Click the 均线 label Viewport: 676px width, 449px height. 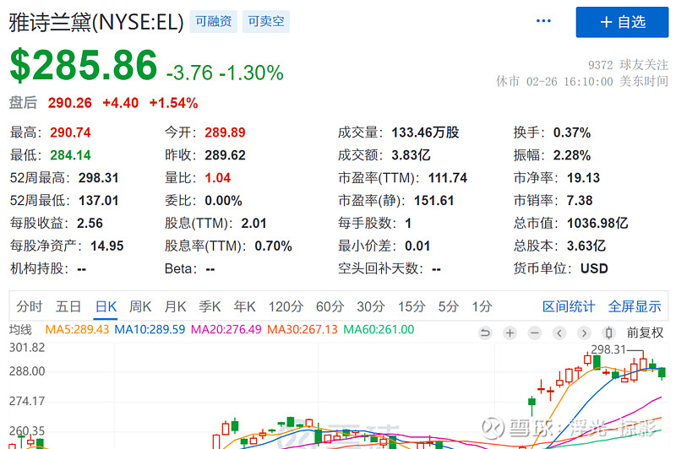20,330
